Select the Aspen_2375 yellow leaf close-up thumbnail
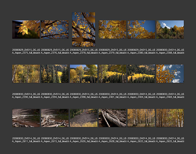Viewport: 196px width, 154px height. 26,29
